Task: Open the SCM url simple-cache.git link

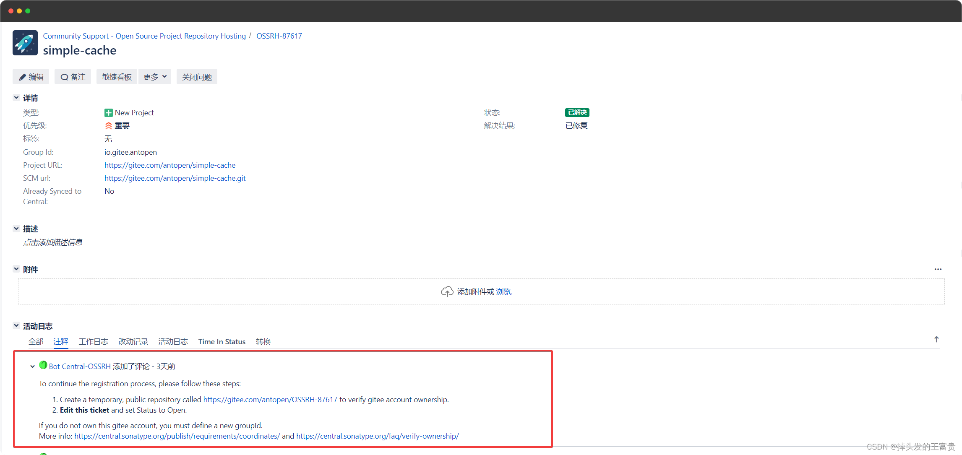Action: (x=175, y=178)
